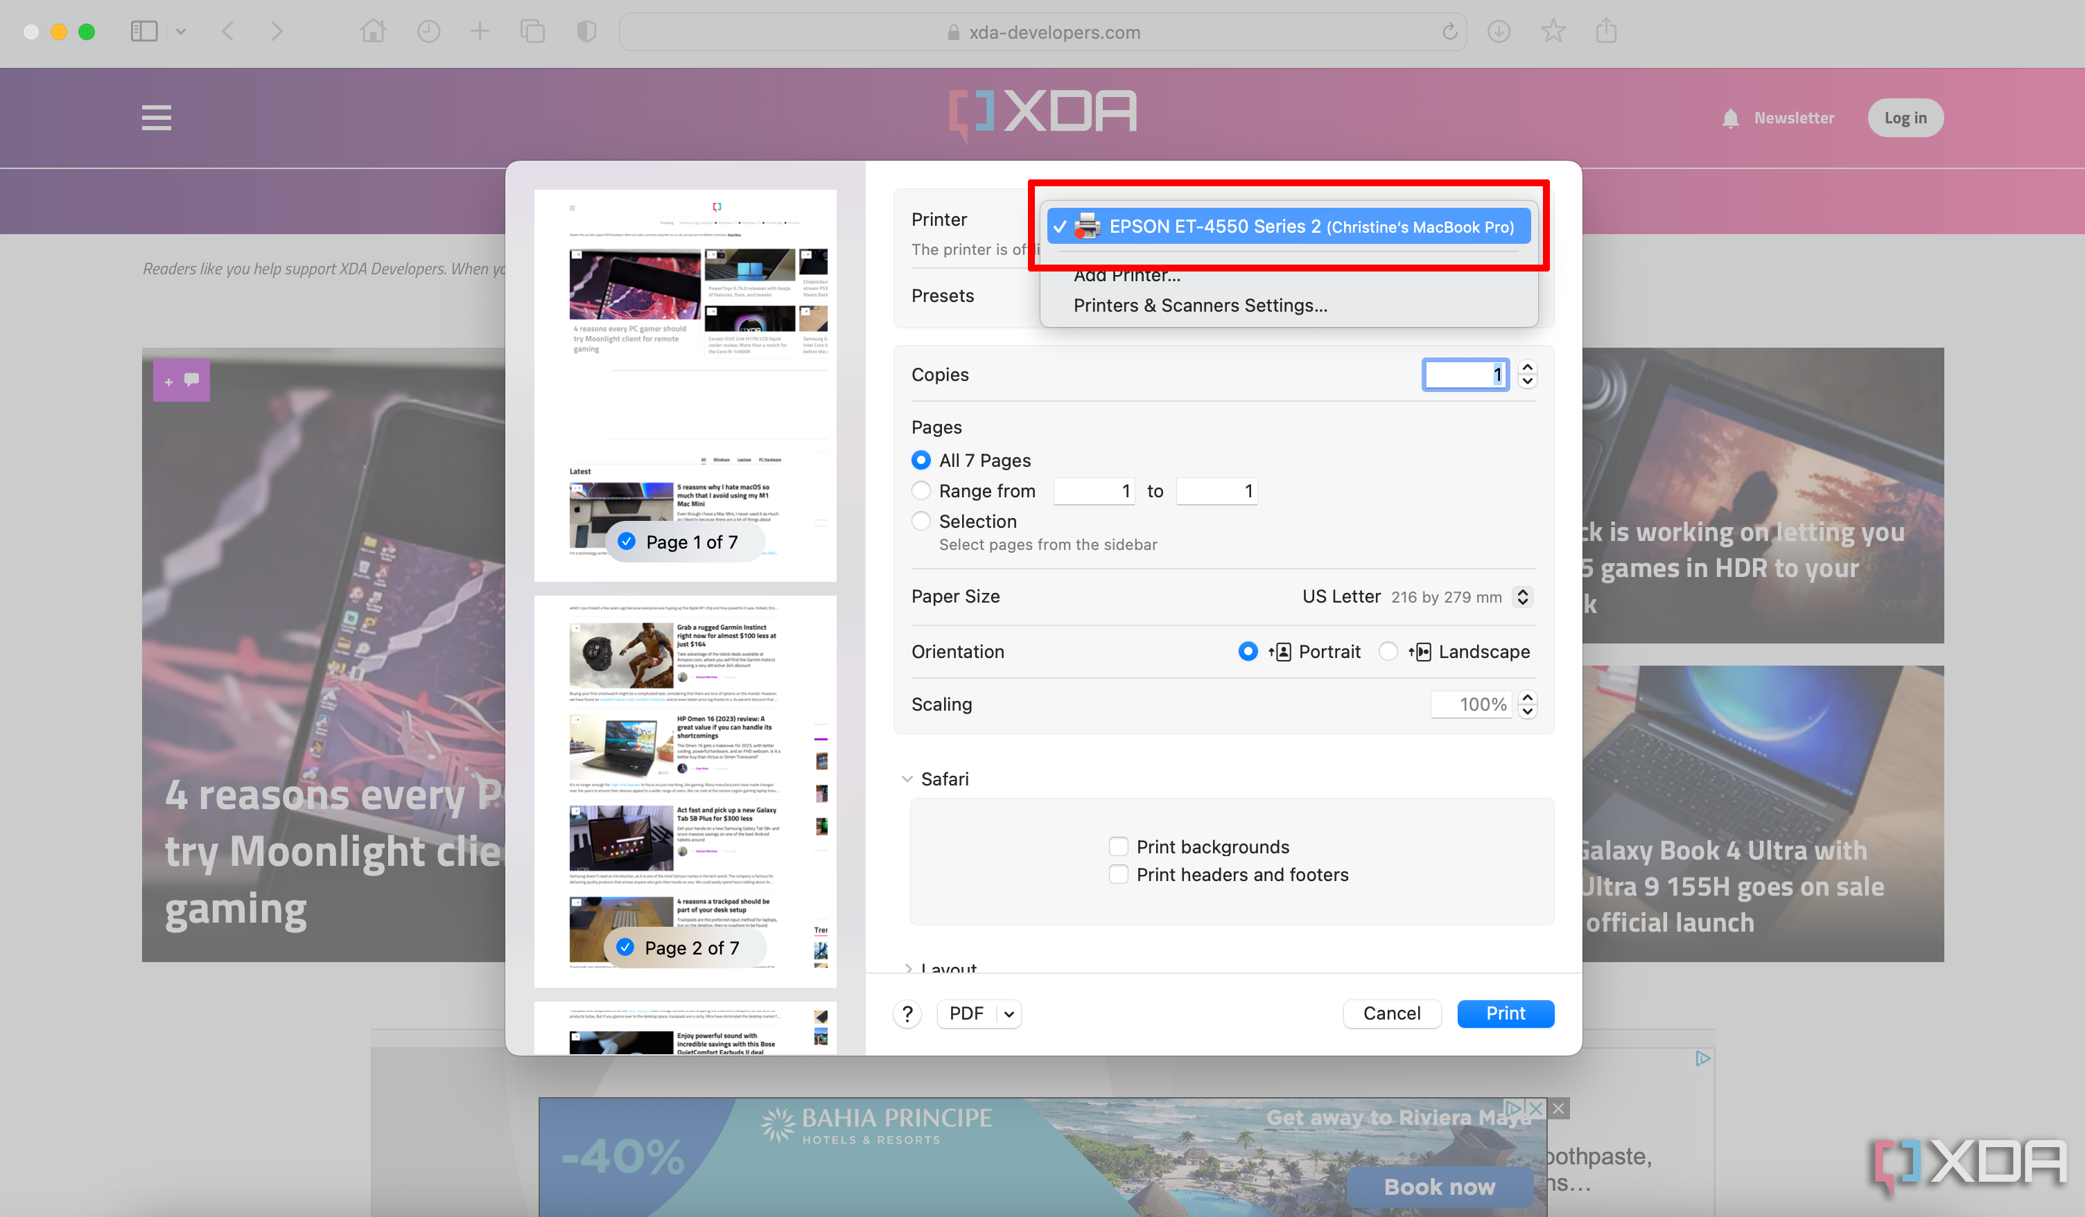Open the Safari home page icon

coord(372,31)
